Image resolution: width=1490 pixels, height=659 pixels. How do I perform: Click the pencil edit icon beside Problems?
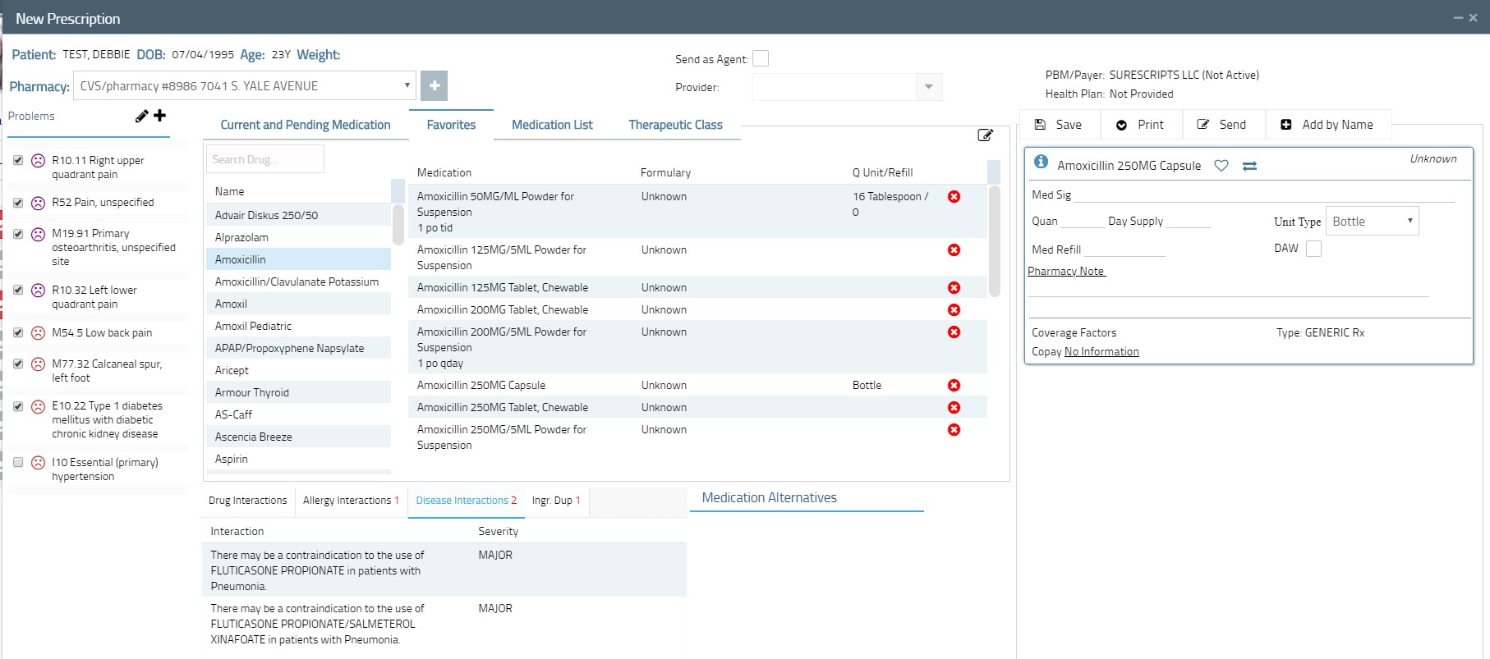(x=141, y=116)
